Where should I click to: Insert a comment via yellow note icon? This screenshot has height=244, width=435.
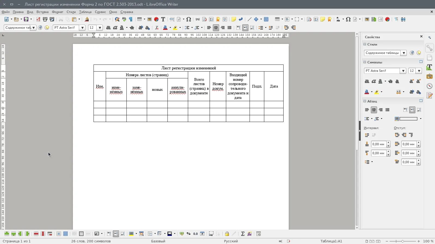234,19
